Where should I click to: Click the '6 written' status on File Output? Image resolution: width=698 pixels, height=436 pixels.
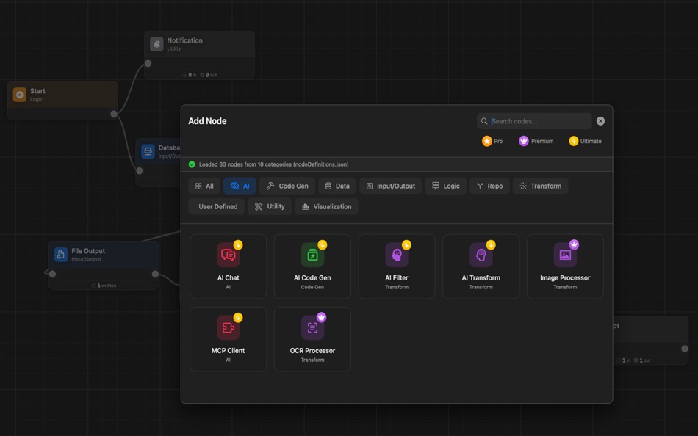pos(104,286)
